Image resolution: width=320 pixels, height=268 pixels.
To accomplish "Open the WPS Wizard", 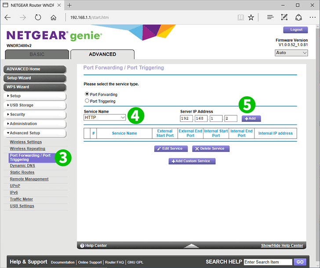I will (35, 87).
